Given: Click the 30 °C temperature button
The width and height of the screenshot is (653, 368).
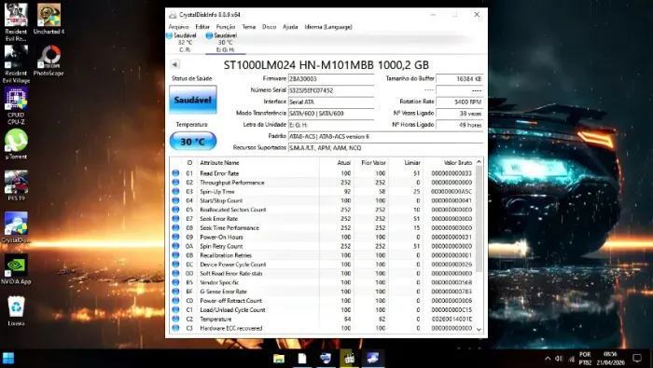Looking at the screenshot, I should [193, 142].
